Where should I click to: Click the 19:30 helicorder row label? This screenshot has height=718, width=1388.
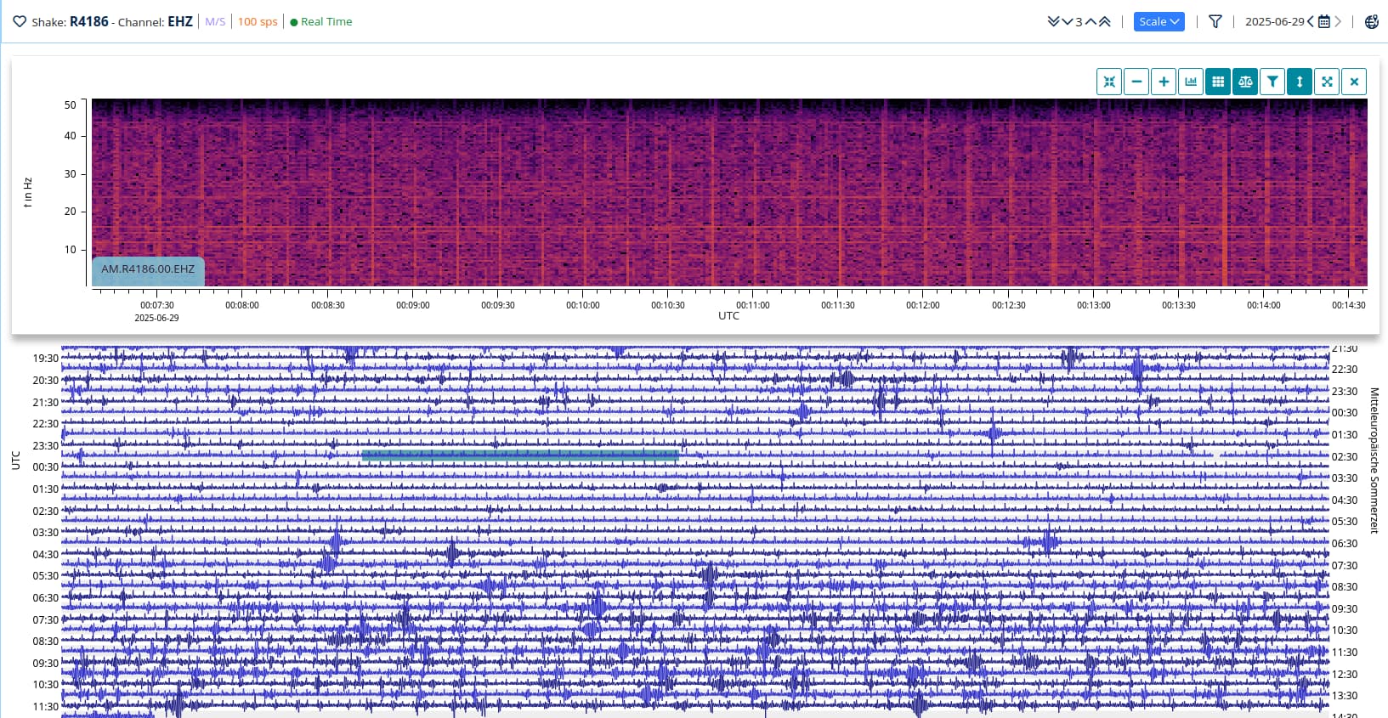46,359
